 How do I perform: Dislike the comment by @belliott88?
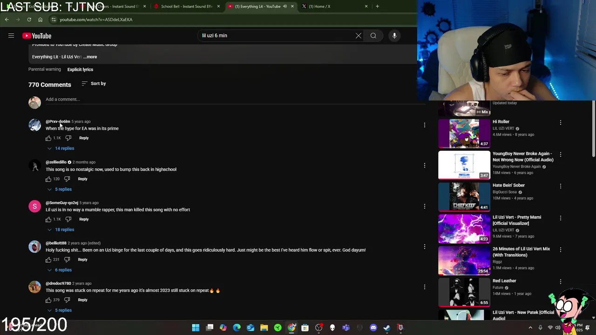click(67, 260)
